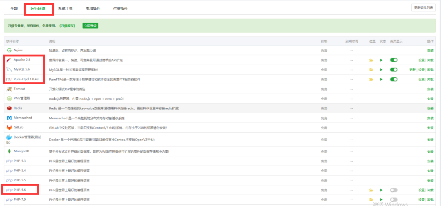This screenshot has height=206, width=441.
Task: Click the 更新软件列表 button
Action: (423, 8)
